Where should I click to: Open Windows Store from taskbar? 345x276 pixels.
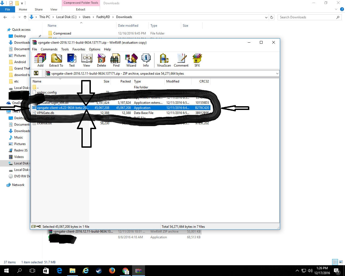click(x=46, y=271)
